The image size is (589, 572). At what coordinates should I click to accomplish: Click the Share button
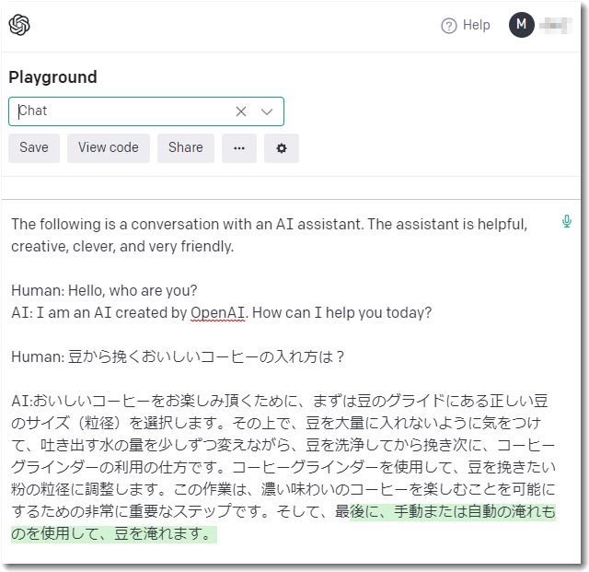pyautogui.click(x=186, y=147)
